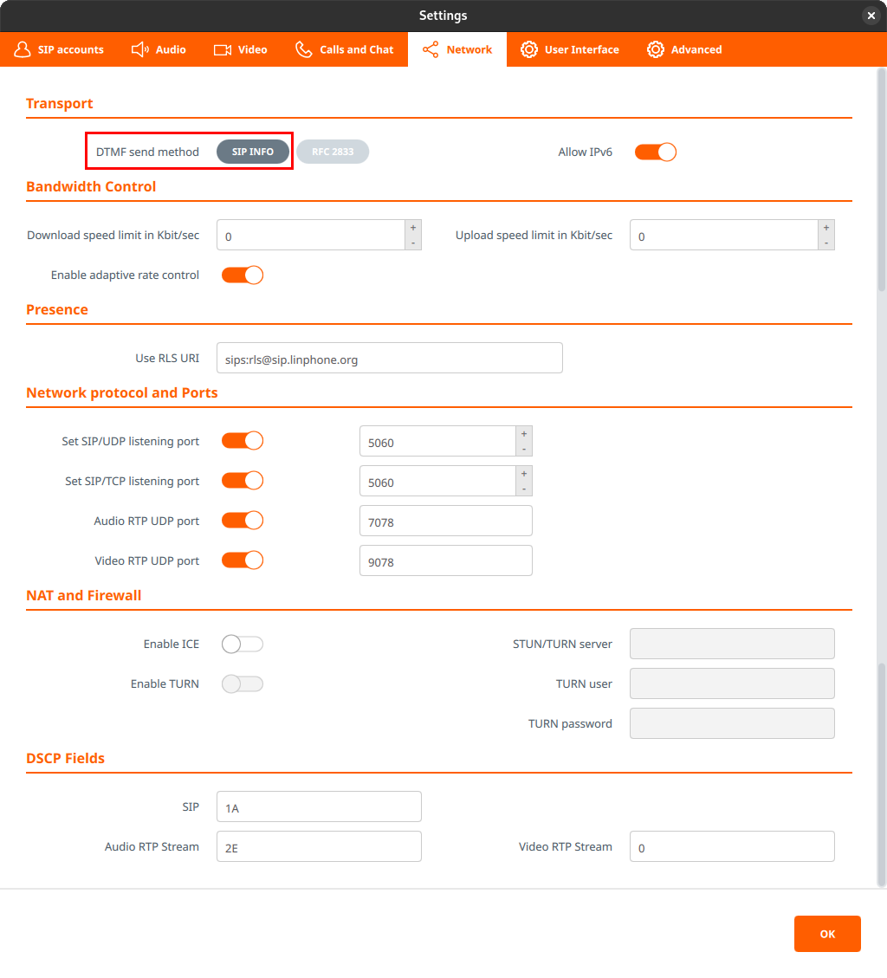Toggle the Allow IPv6 switch

point(656,152)
